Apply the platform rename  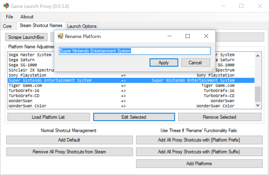click(x=164, y=62)
